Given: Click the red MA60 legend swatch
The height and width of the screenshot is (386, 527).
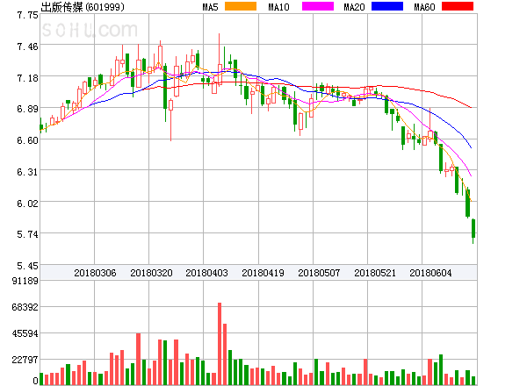Looking at the screenshot, I should pos(458,6).
